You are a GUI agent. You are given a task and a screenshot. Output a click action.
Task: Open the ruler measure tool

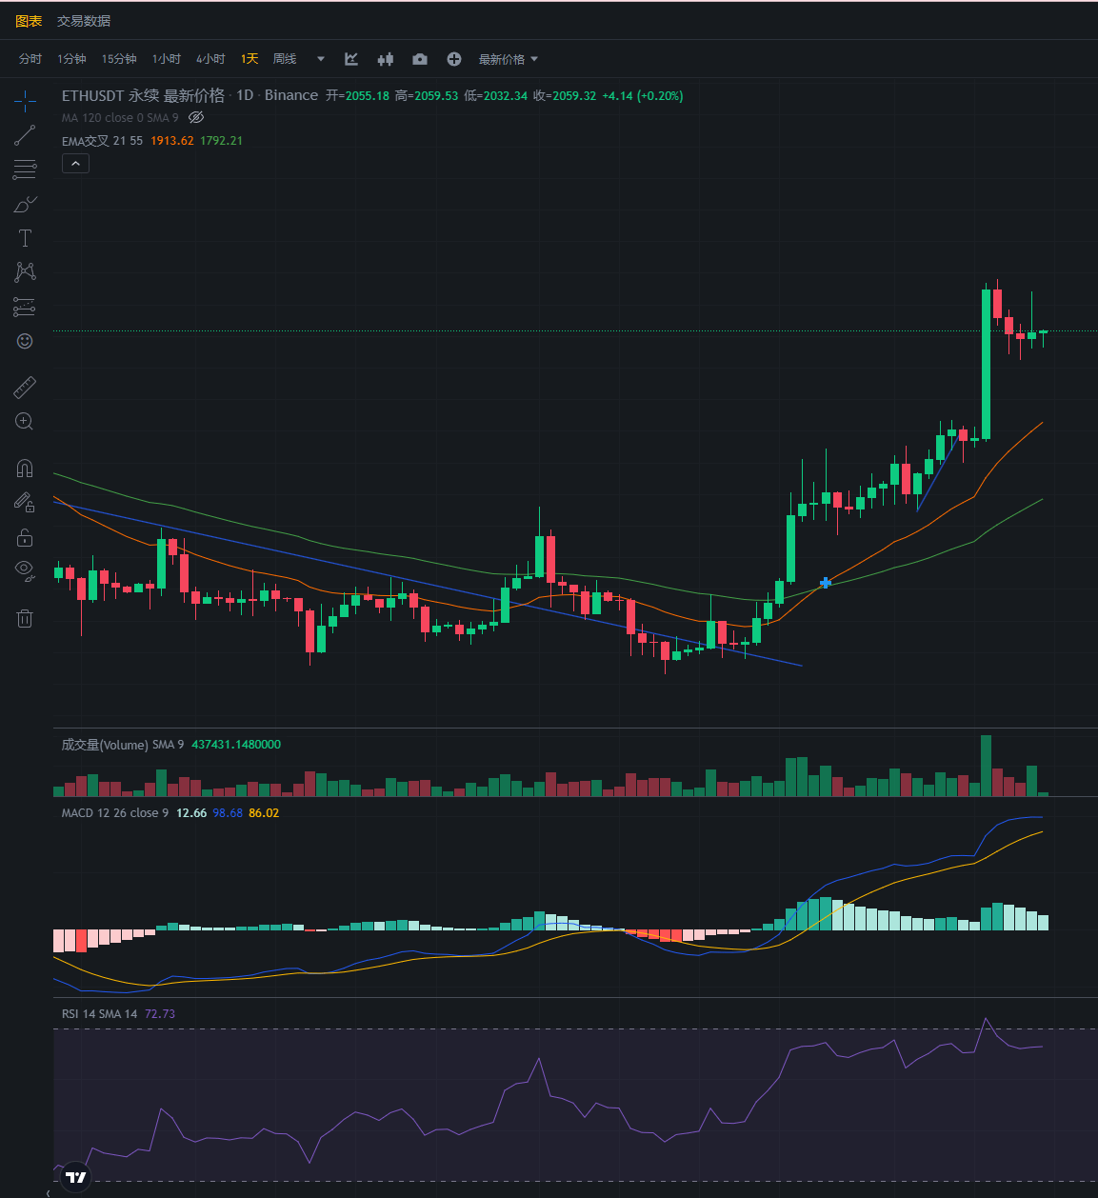(25, 387)
